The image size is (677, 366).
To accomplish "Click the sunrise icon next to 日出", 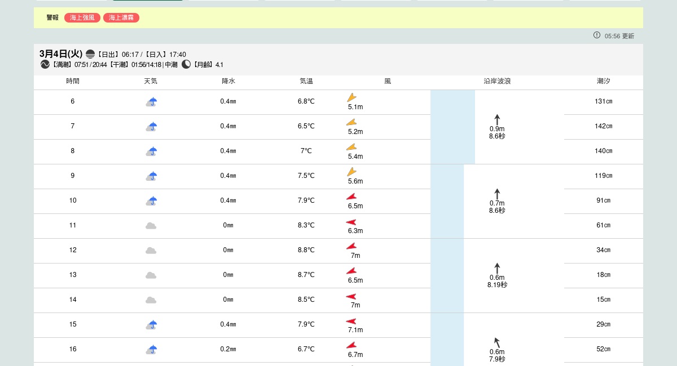I will coord(90,54).
